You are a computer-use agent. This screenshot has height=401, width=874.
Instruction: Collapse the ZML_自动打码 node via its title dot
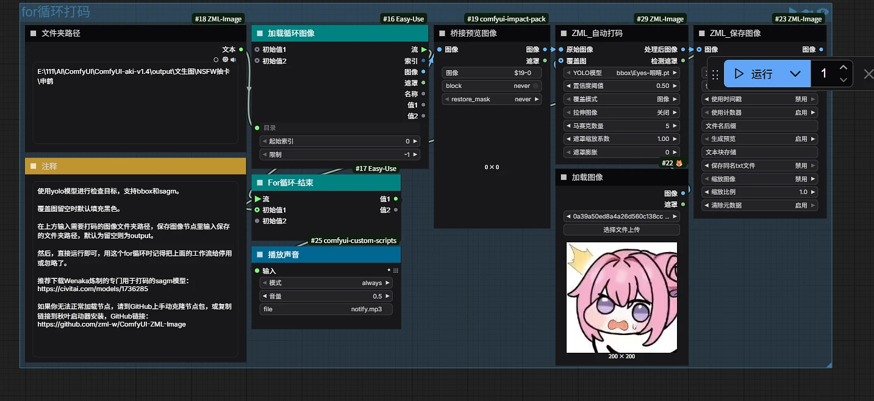[x=564, y=34]
